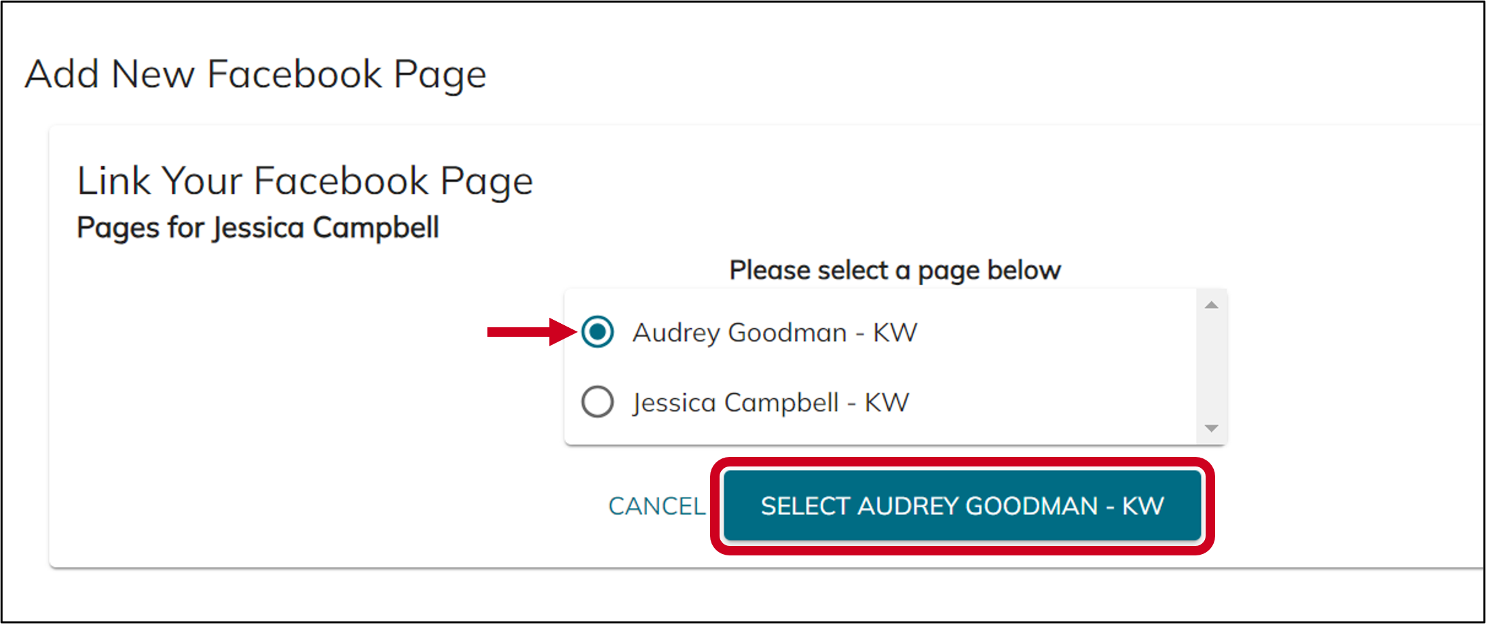Click the page list scroll down arrow
Viewport: 1486px width, 624px height.
1212,428
